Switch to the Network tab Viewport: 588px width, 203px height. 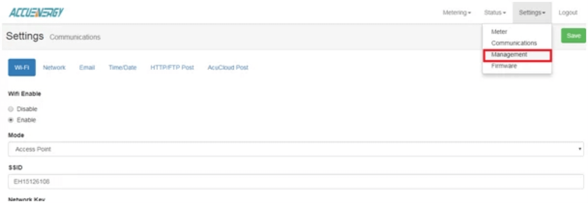point(54,67)
